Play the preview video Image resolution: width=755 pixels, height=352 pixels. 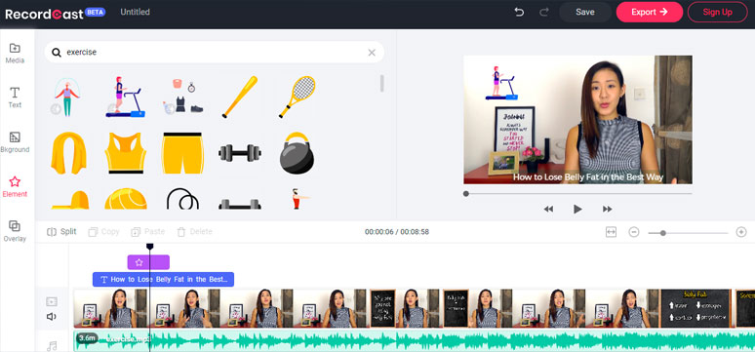pyautogui.click(x=577, y=209)
